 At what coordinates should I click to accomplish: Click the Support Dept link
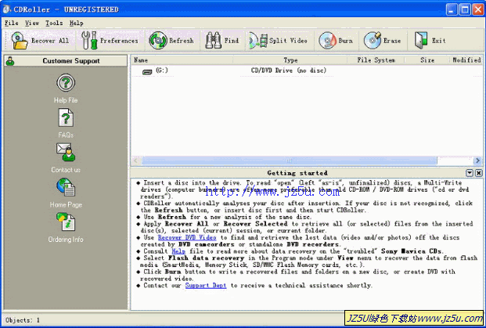click(x=206, y=285)
